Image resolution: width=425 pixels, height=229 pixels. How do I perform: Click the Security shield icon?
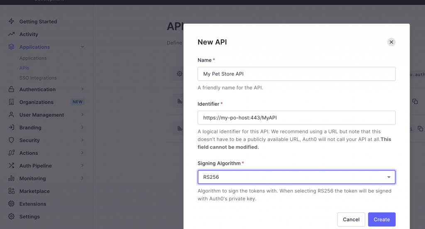click(x=11, y=140)
